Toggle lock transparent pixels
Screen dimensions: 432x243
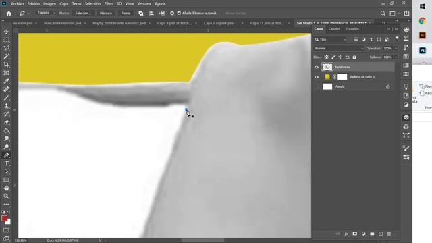coord(326,57)
